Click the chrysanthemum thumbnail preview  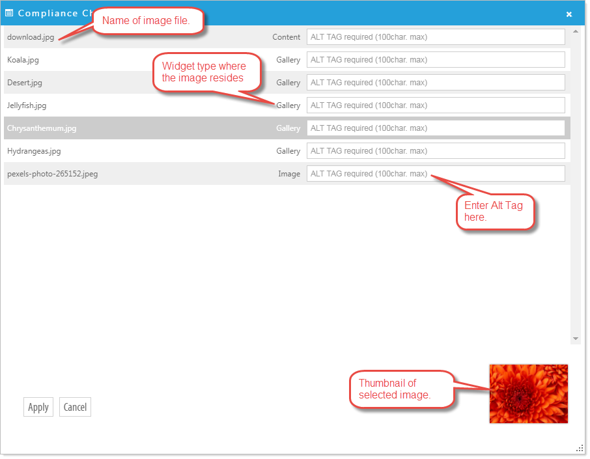click(x=529, y=394)
